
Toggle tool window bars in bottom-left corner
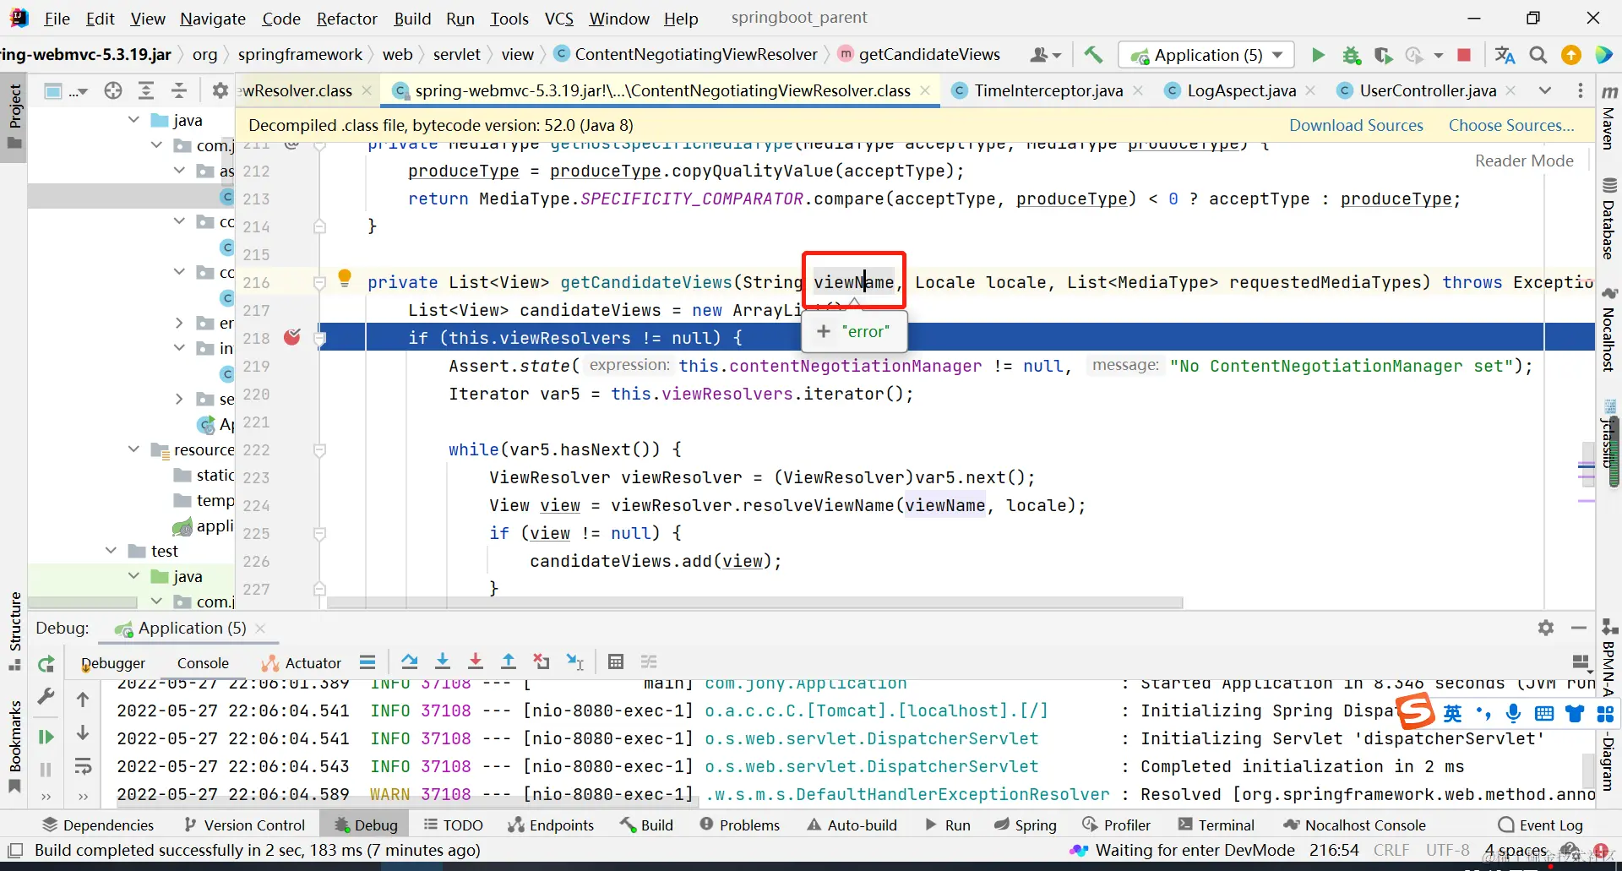pos(14,850)
